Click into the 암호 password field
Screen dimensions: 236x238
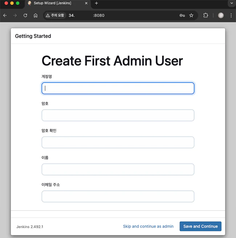(x=118, y=115)
